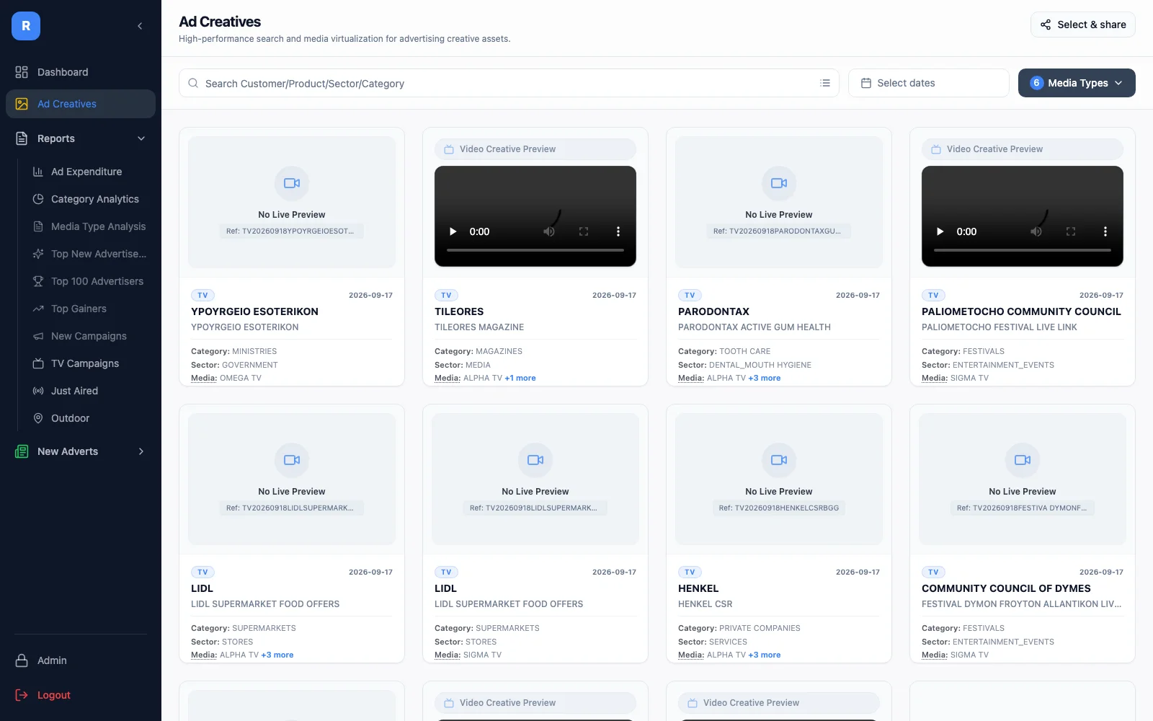Make PALIOMETOCHO video fullscreen
The height and width of the screenshot is (721, 1153).
tap(1071, 231)
